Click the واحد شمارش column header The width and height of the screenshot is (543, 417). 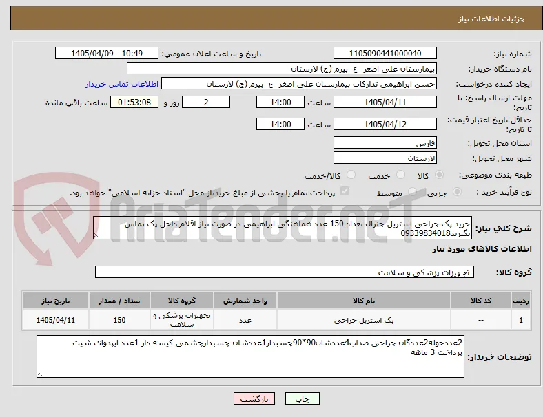tap(245, 301)
